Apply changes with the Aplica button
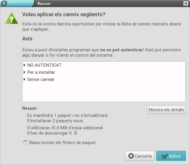The image size is (190, 165). pyautogui.click(x=171, y=156)
